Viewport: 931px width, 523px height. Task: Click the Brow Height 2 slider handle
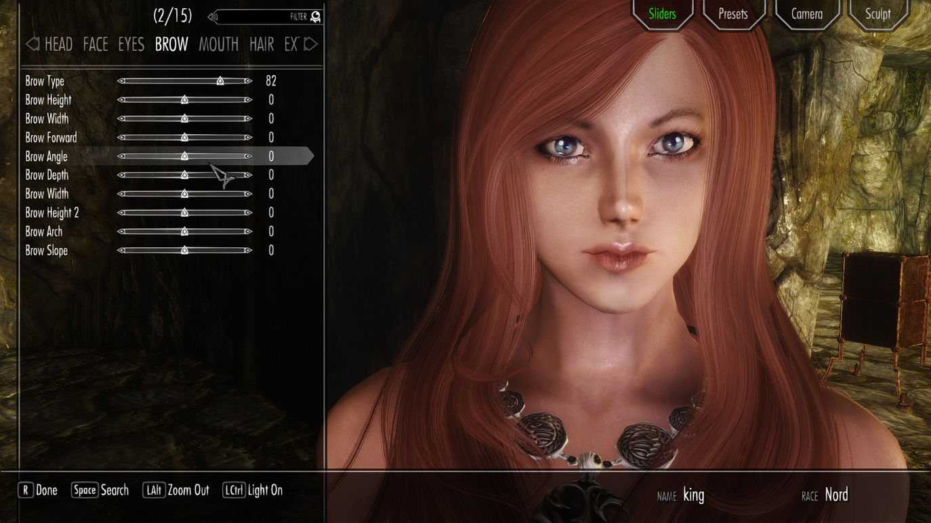coord(184,213)
